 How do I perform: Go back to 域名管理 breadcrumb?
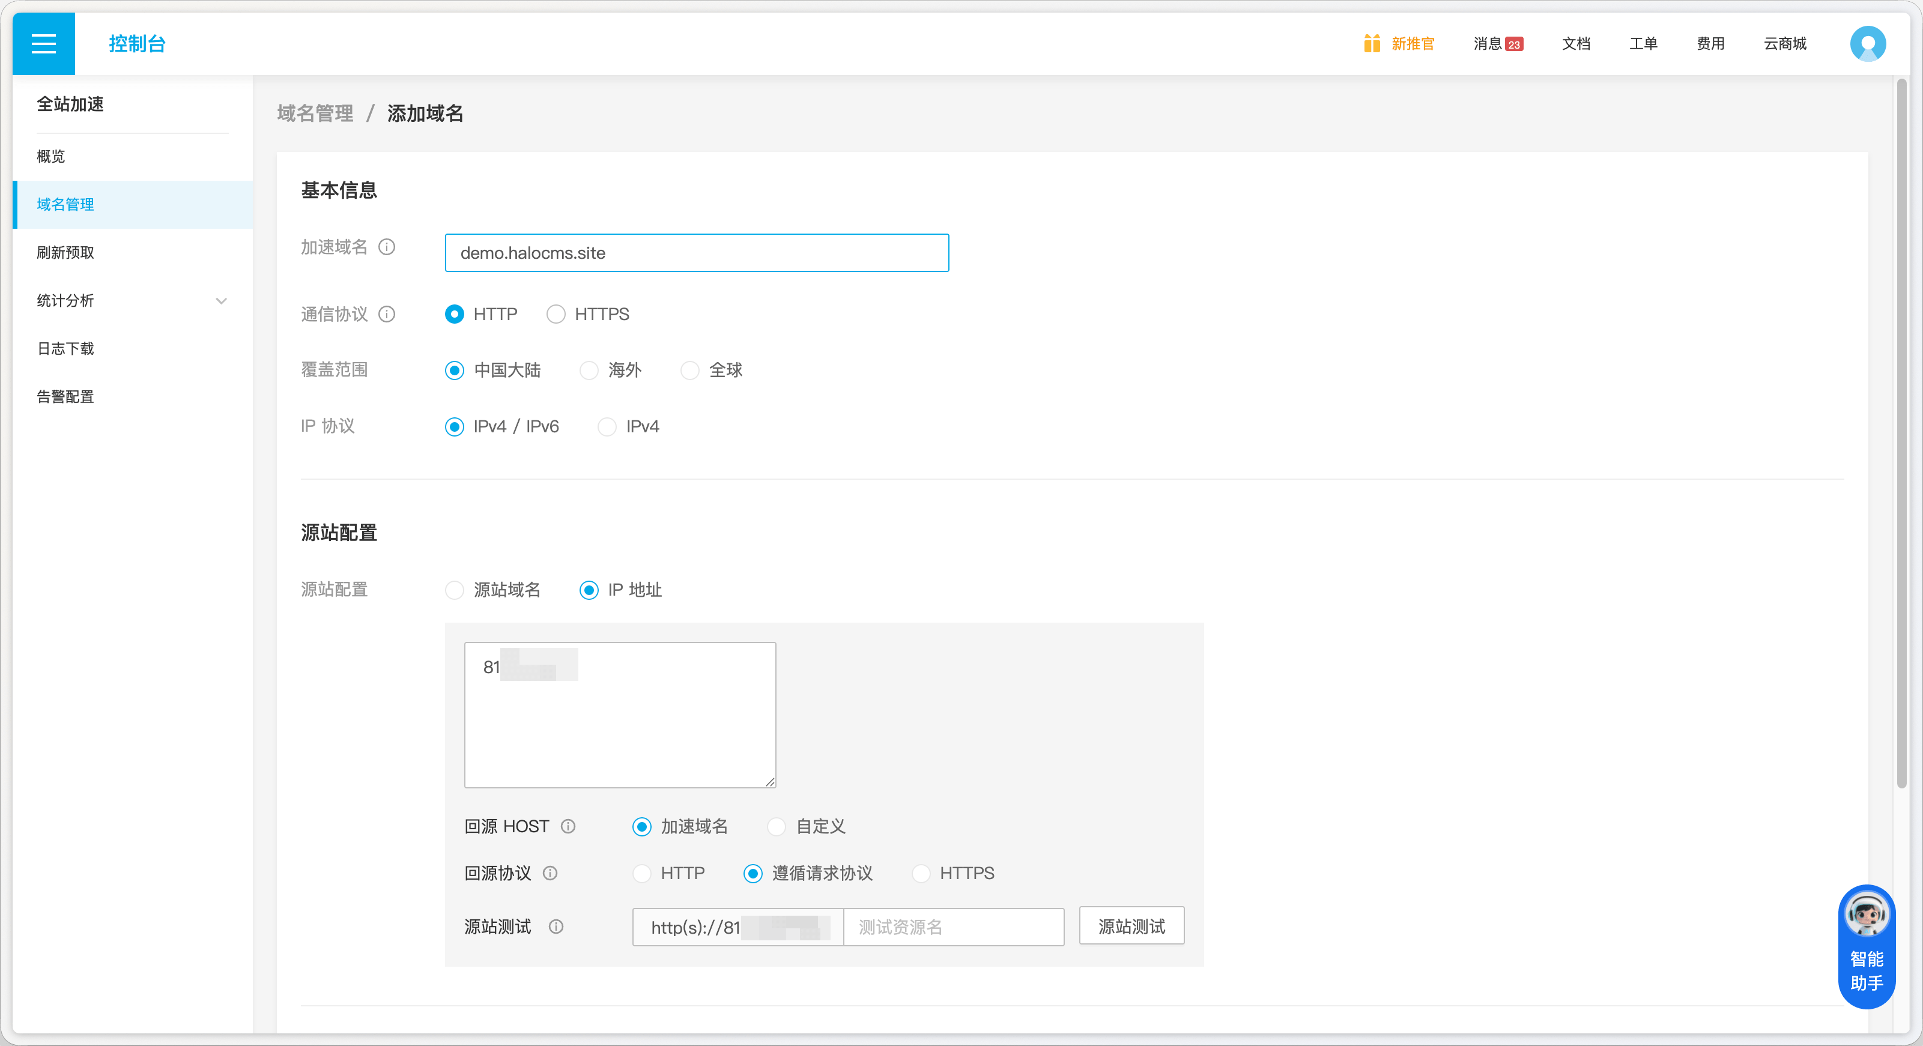point(315,113)
